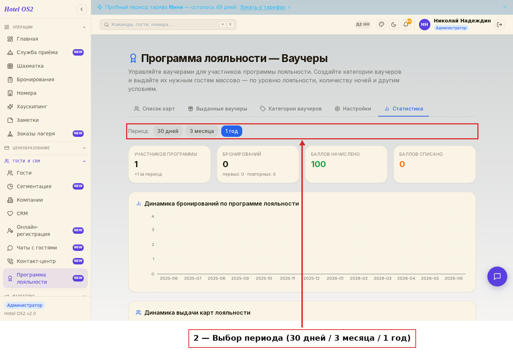Click the 2025-12 chart axis label
This screenshot has width=513, height=356.
(311, 279)
